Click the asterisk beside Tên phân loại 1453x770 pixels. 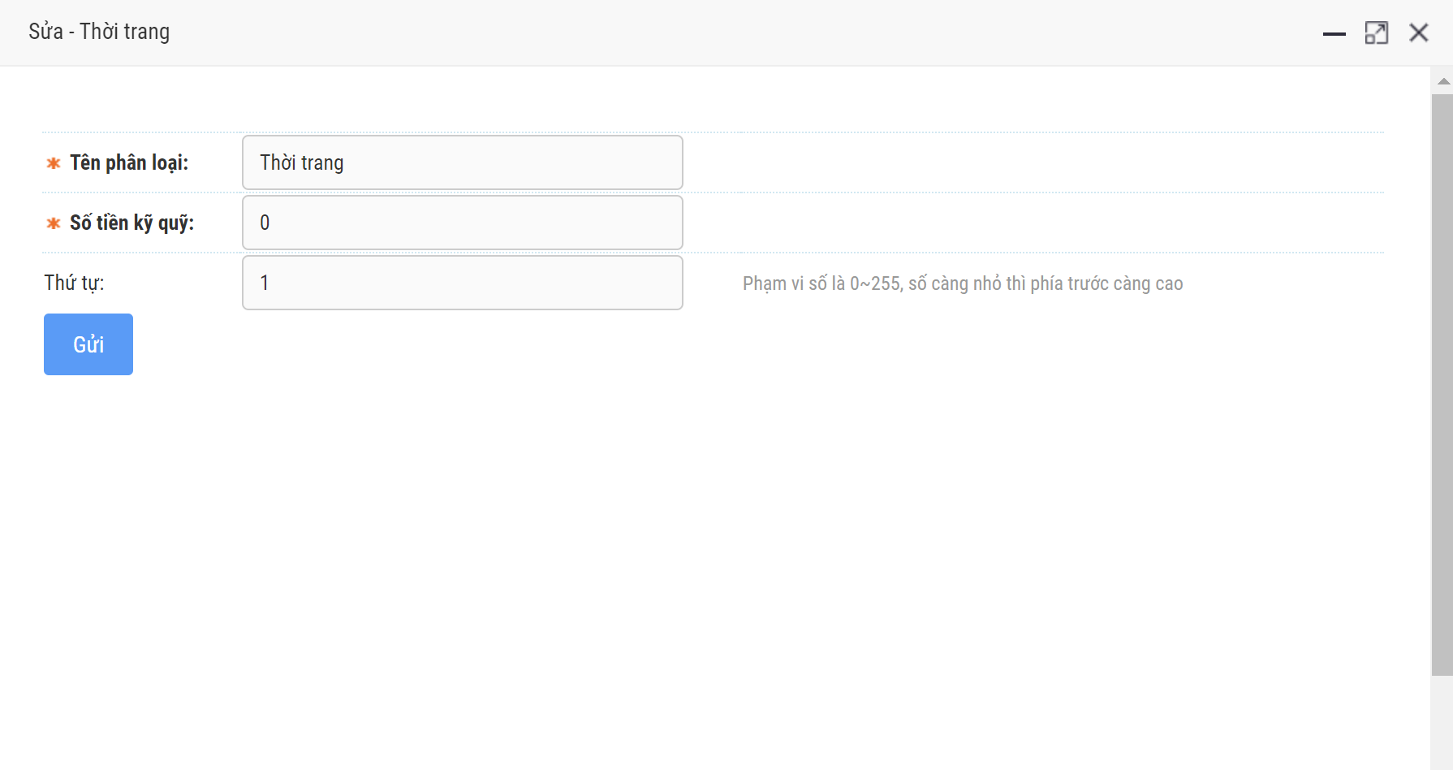point(54,163)
